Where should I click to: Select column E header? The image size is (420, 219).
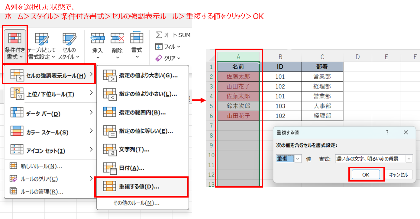[x=386, y=57]
